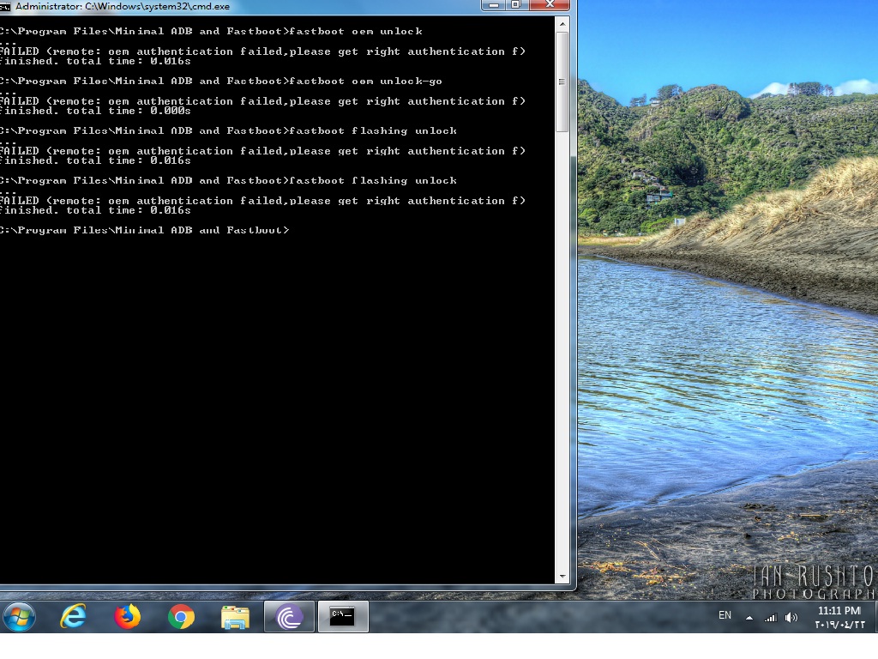The height and width of the screenshot is (659, 878).
Task: Open the network signal tray icon
Action: coord(771,618)
